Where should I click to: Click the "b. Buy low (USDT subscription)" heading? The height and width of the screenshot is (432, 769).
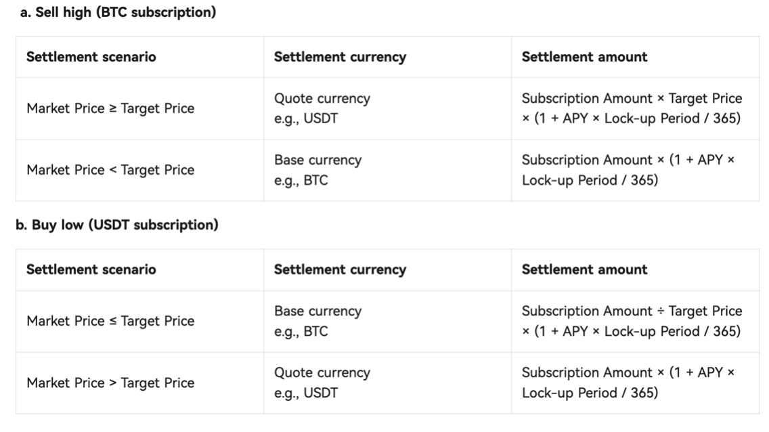(x=116, y=225)
